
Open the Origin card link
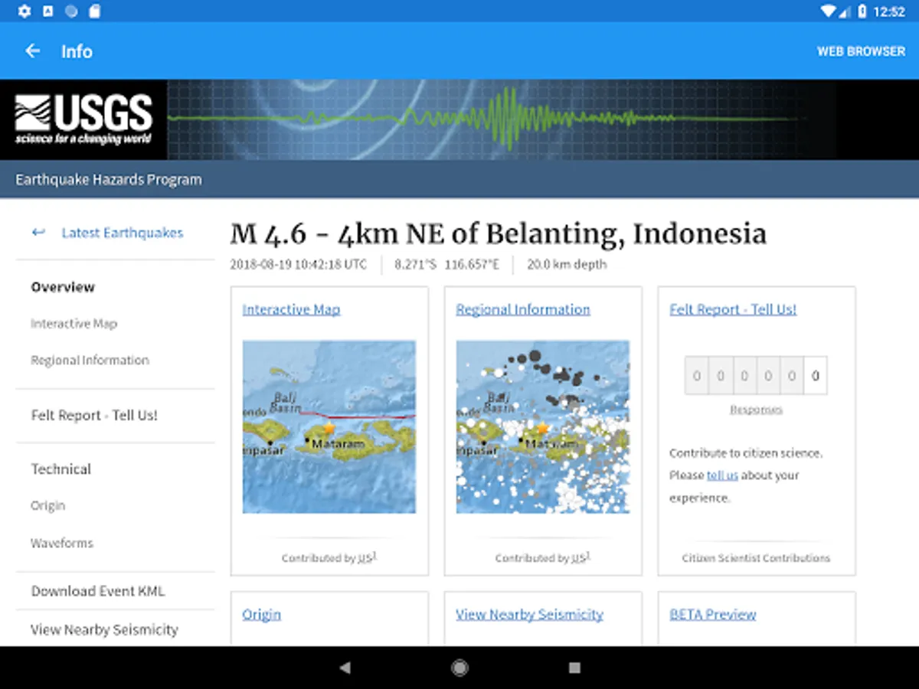pyautogui.click(x=261, y=615)
